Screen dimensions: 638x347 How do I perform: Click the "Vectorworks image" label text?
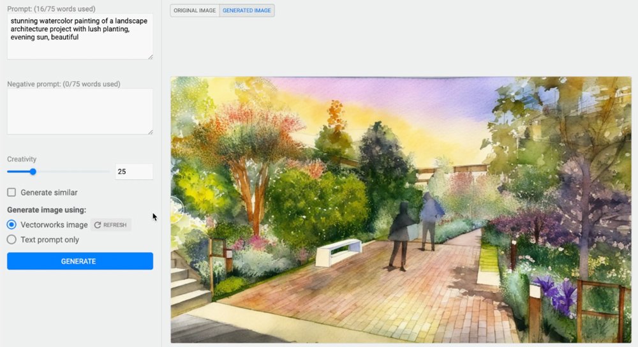[x=54, y=225]
